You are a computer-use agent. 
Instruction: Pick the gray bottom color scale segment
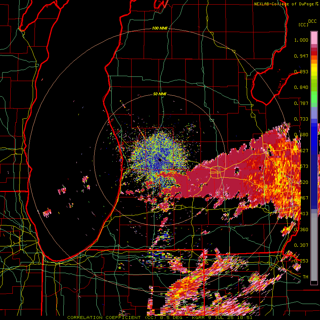point(314,247)
